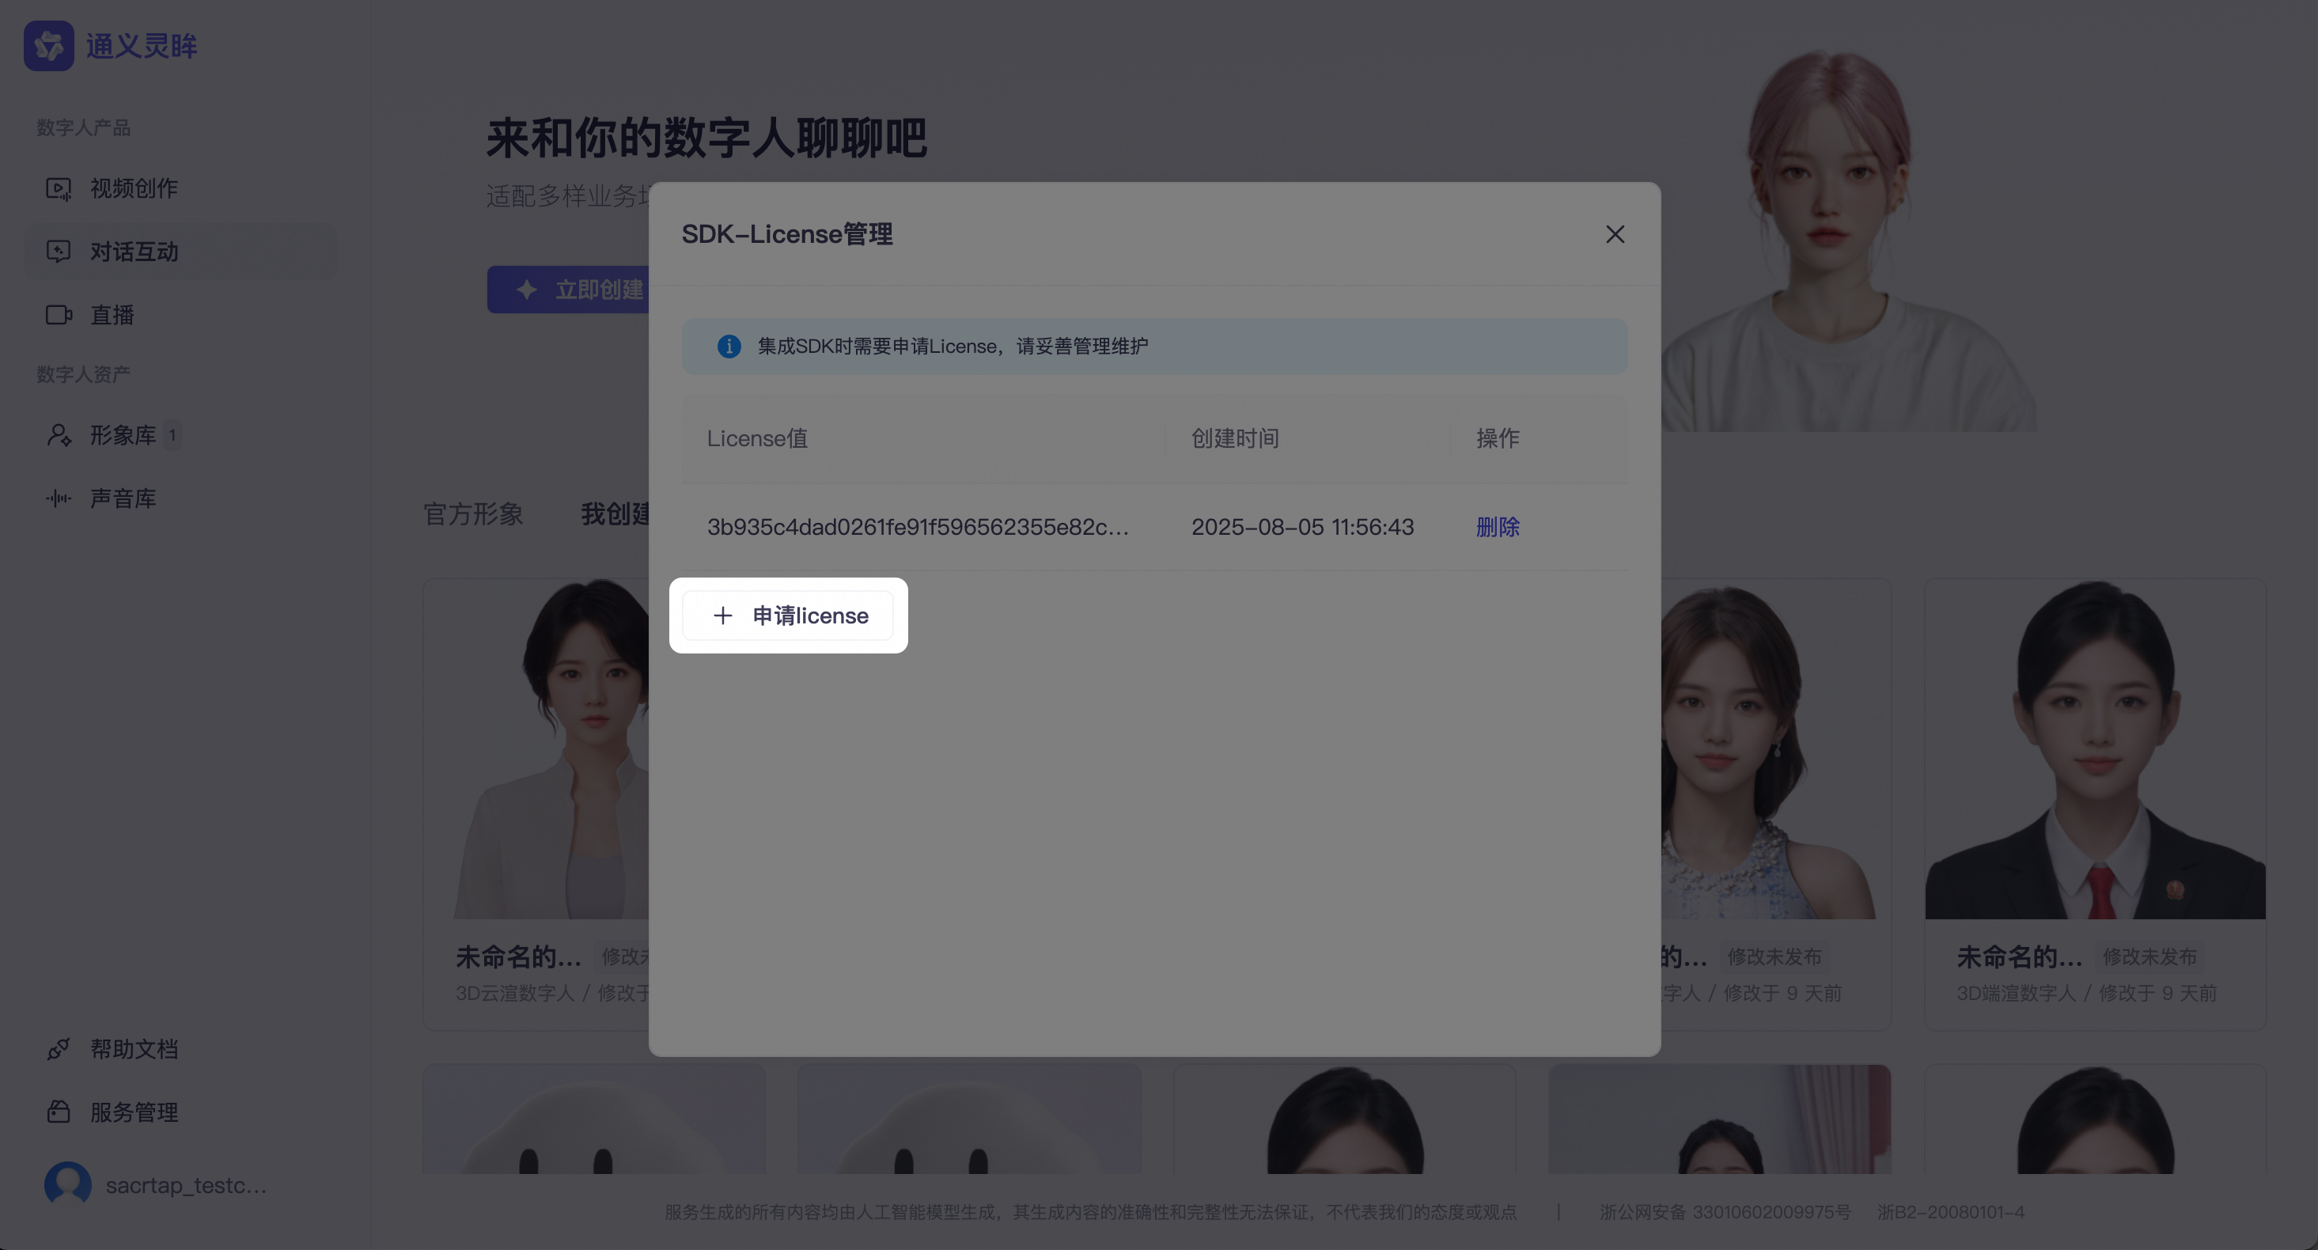
Task: Click the license value 3b935c4dad0261fe...
Action: point(918,528)
